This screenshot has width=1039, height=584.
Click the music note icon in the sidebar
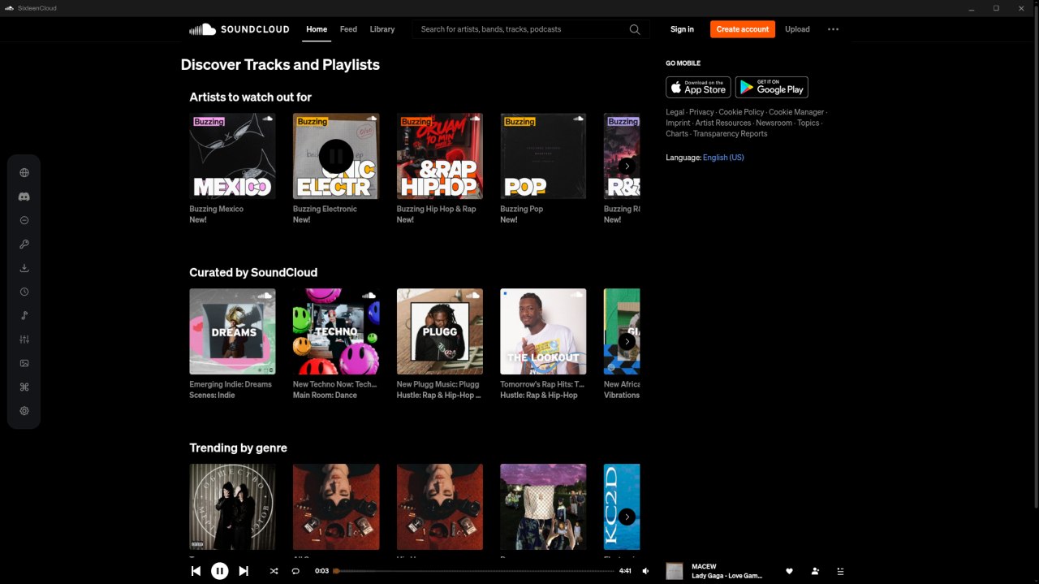[24, 316]
